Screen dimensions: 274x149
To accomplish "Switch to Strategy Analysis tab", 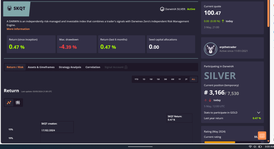I will coord(70,67).
